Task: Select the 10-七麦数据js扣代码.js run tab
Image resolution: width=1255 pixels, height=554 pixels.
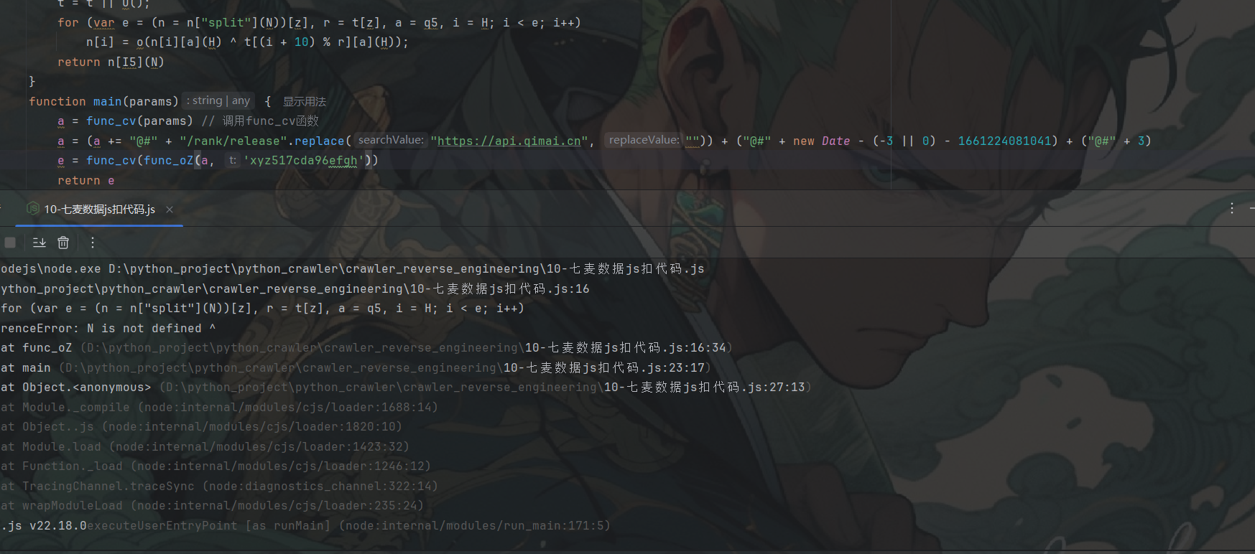Action: [99, 210]
